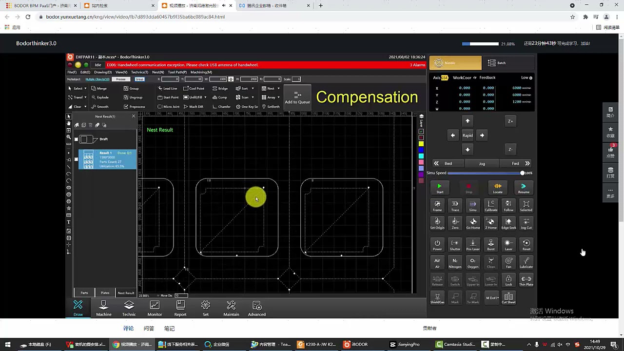Toggle the Shutter button
Image resolution: width=624 pixels, height=351 pixels.
[x=455, y=245]
